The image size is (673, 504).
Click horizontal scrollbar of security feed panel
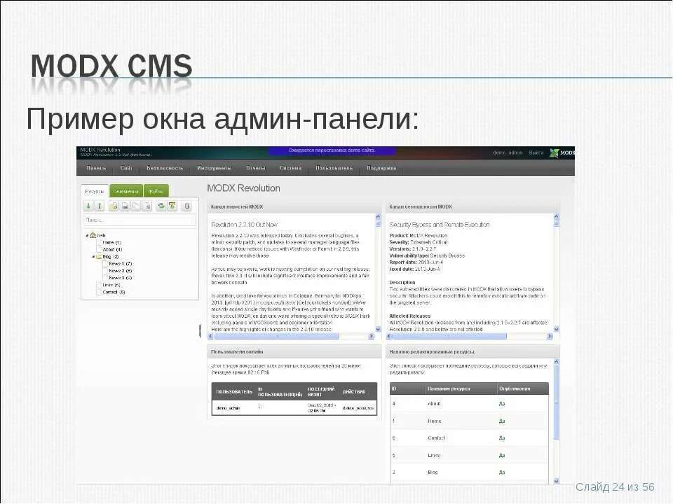pyautogui.click(x=450, y=337)
